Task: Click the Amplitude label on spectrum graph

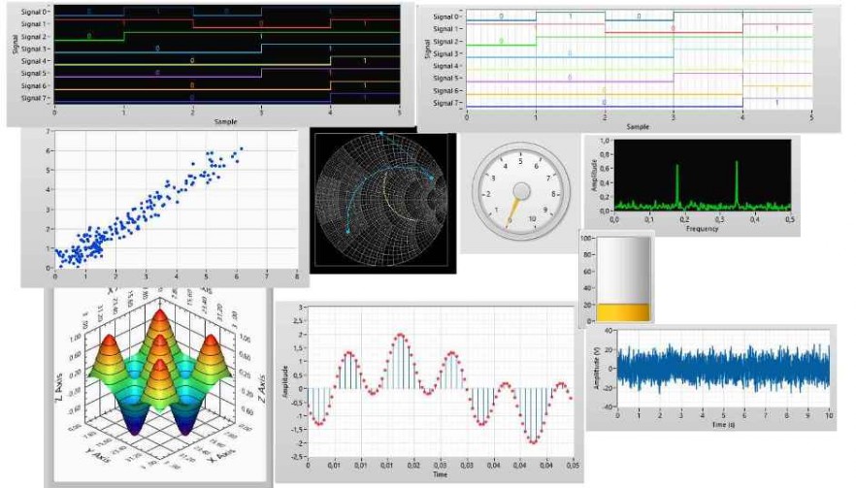Action: [x=595, y=175]
